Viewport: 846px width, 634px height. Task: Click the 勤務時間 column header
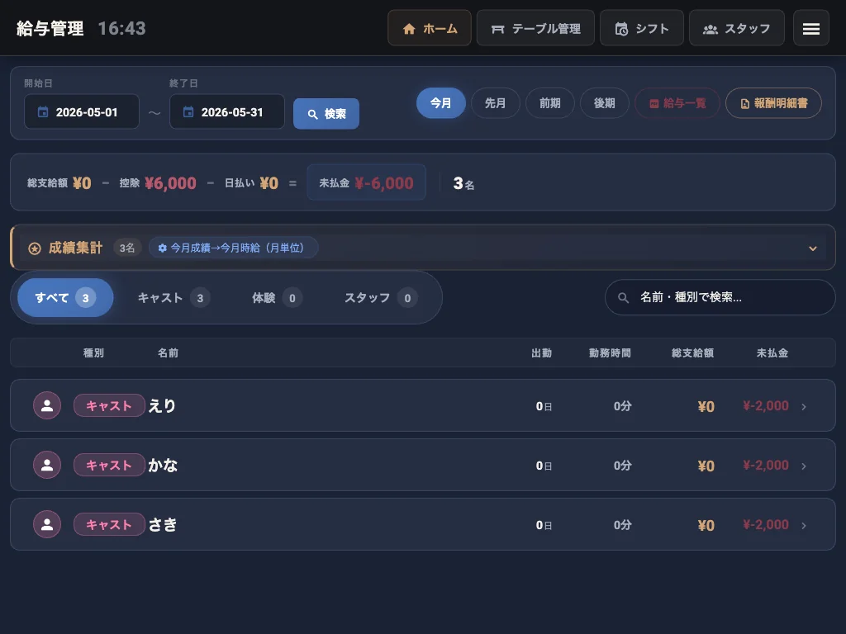610,353
